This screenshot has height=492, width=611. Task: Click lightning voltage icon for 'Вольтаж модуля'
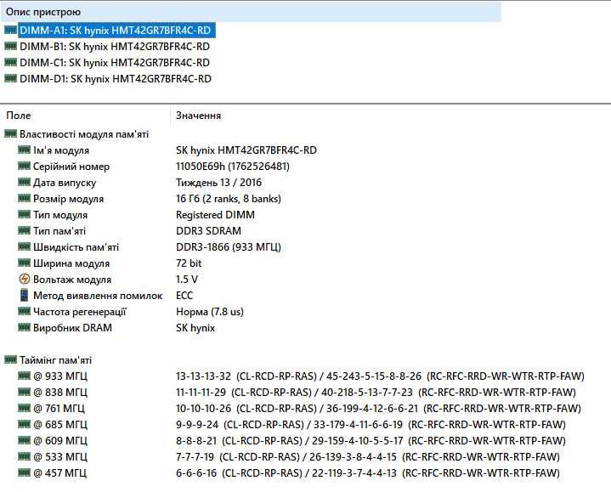click(24, 279)
